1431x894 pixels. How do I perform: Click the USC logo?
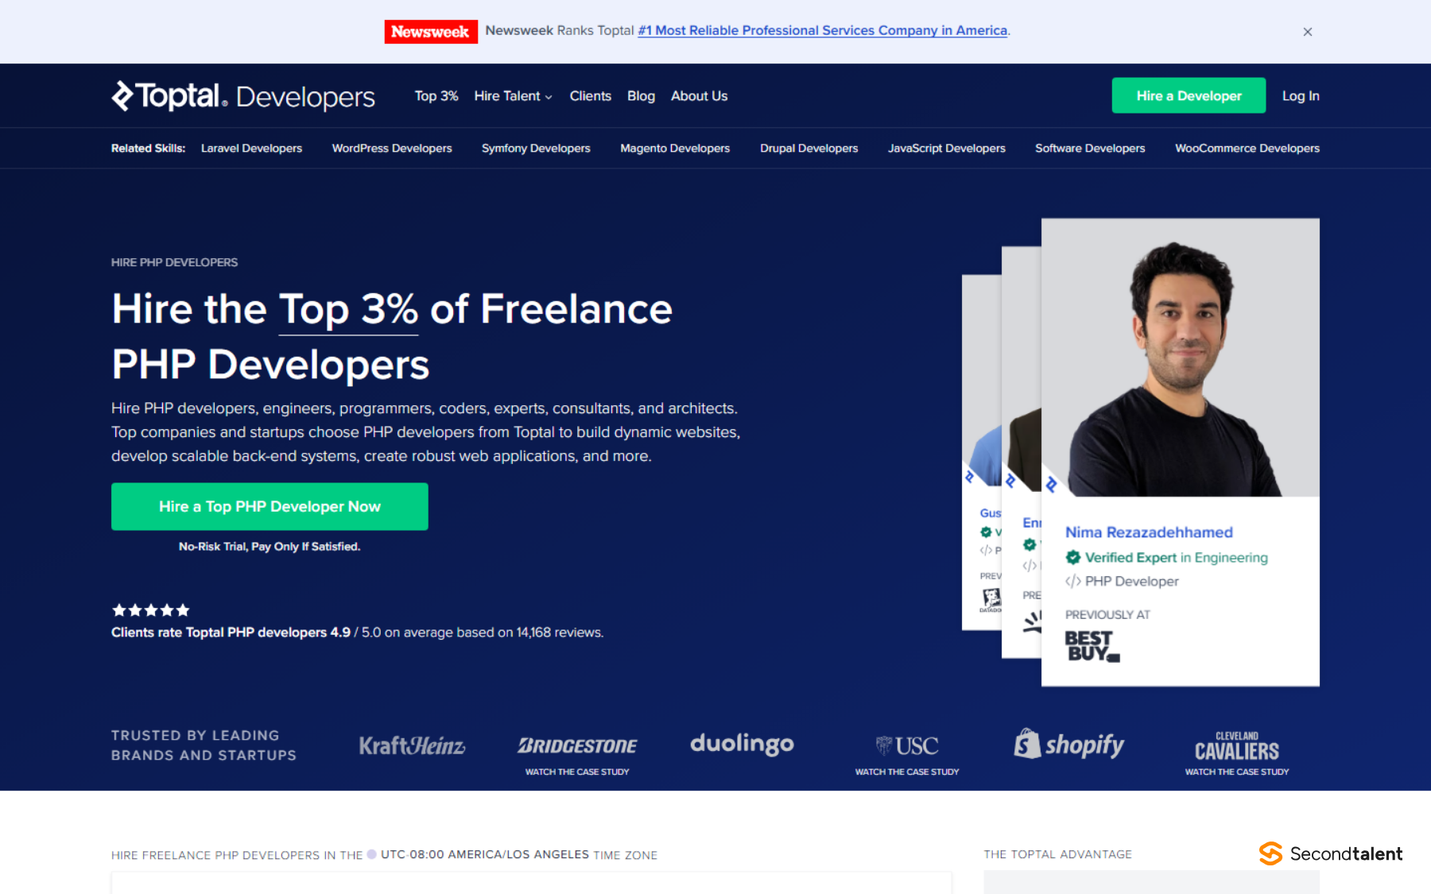pos(907,745)
